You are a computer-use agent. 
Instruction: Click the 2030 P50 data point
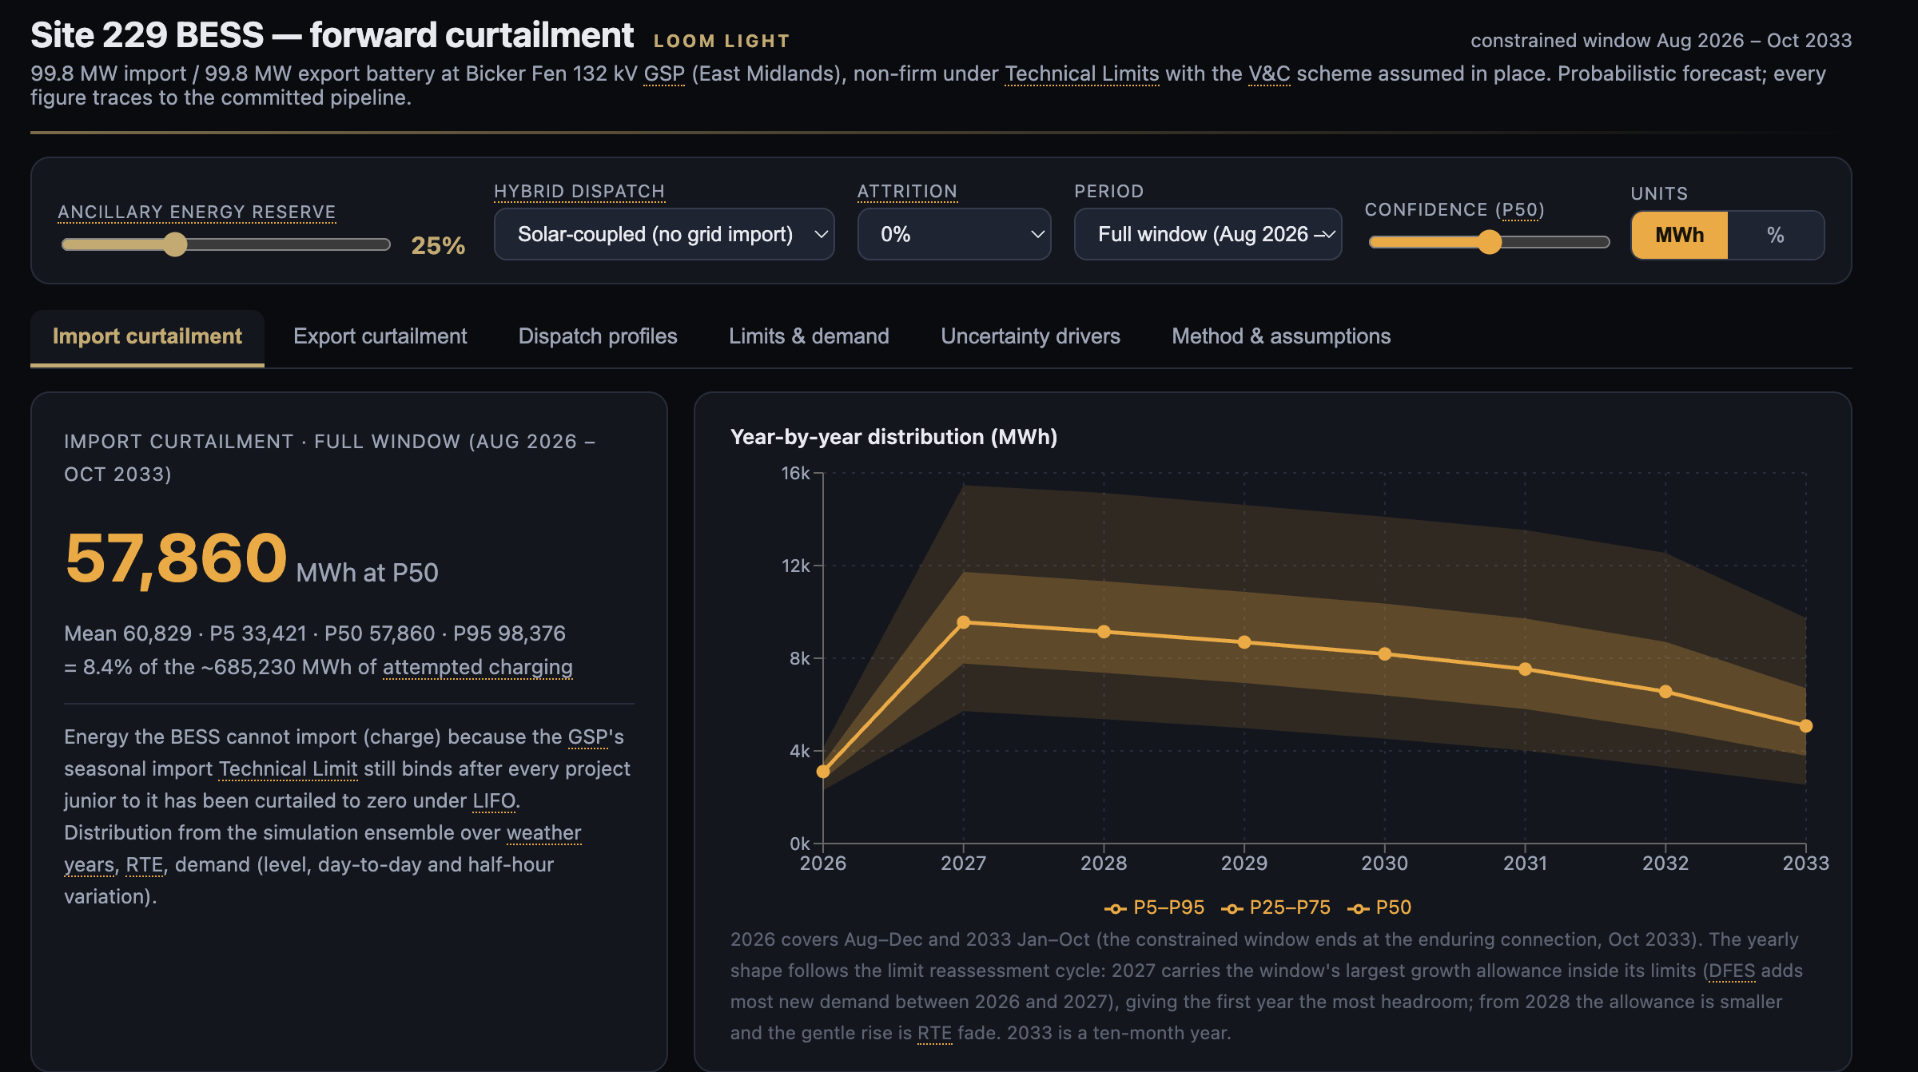click(1385, 654)
